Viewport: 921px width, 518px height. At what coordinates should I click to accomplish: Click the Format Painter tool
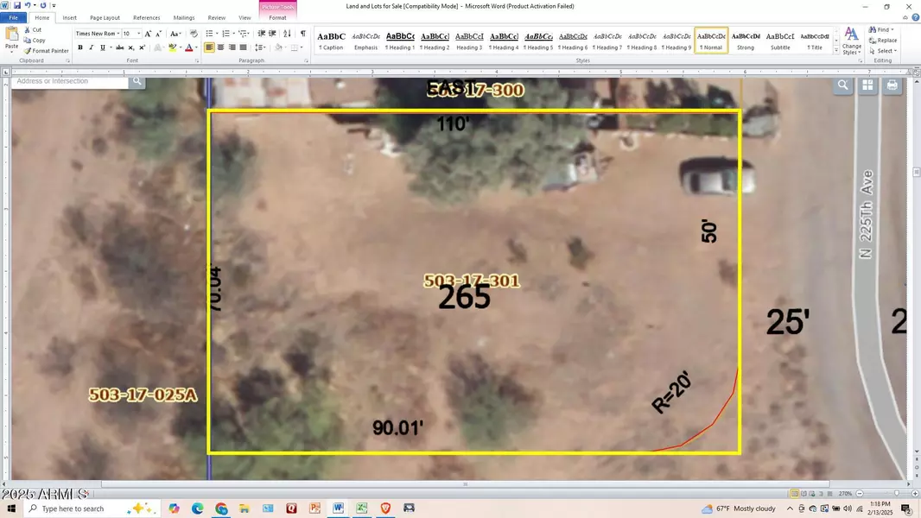[x=47, y=51]
